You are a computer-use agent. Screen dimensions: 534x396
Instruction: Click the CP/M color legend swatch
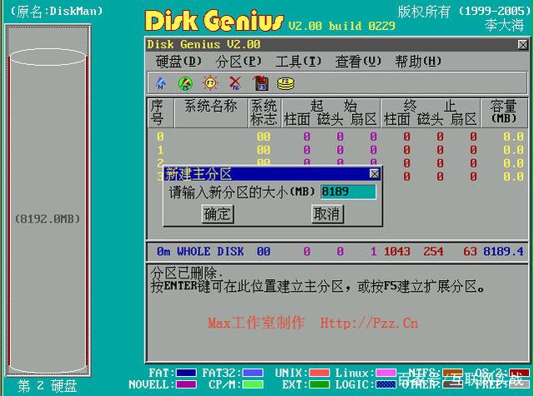[x=252, y=385]
